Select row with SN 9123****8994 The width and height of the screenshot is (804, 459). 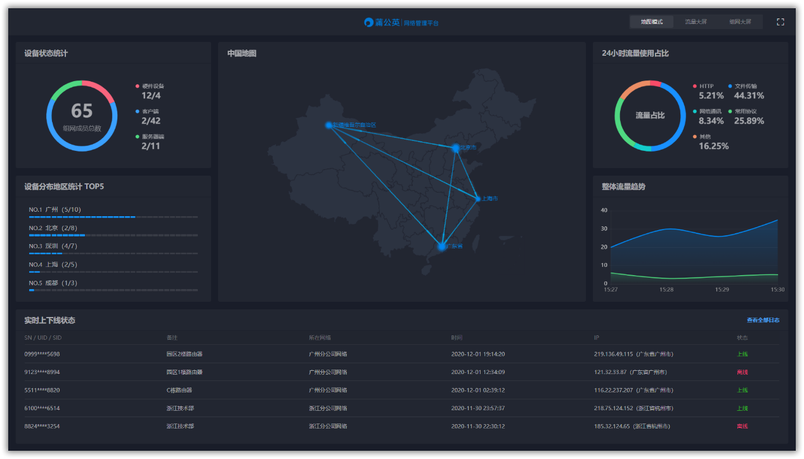(x=402, y=372)
